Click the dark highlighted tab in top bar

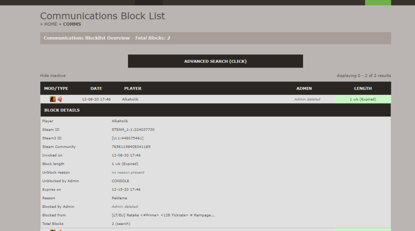149,2
